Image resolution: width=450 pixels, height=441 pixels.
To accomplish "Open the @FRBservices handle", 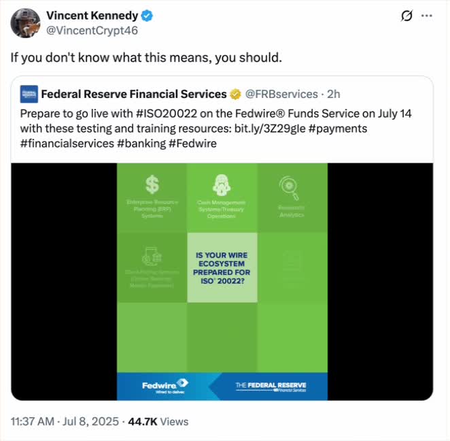I will [281, 94].
